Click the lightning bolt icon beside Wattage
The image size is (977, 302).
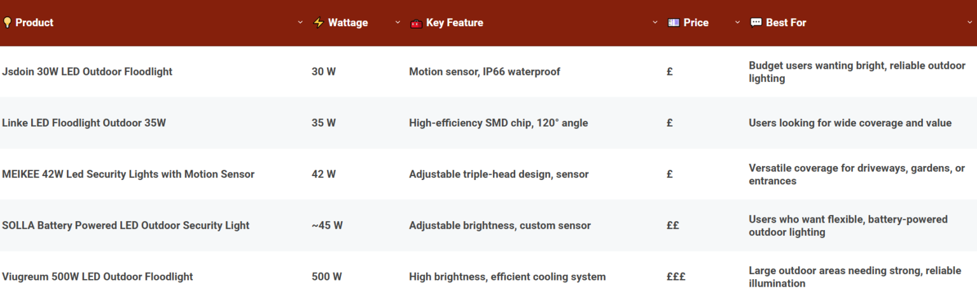pos(319,23)
